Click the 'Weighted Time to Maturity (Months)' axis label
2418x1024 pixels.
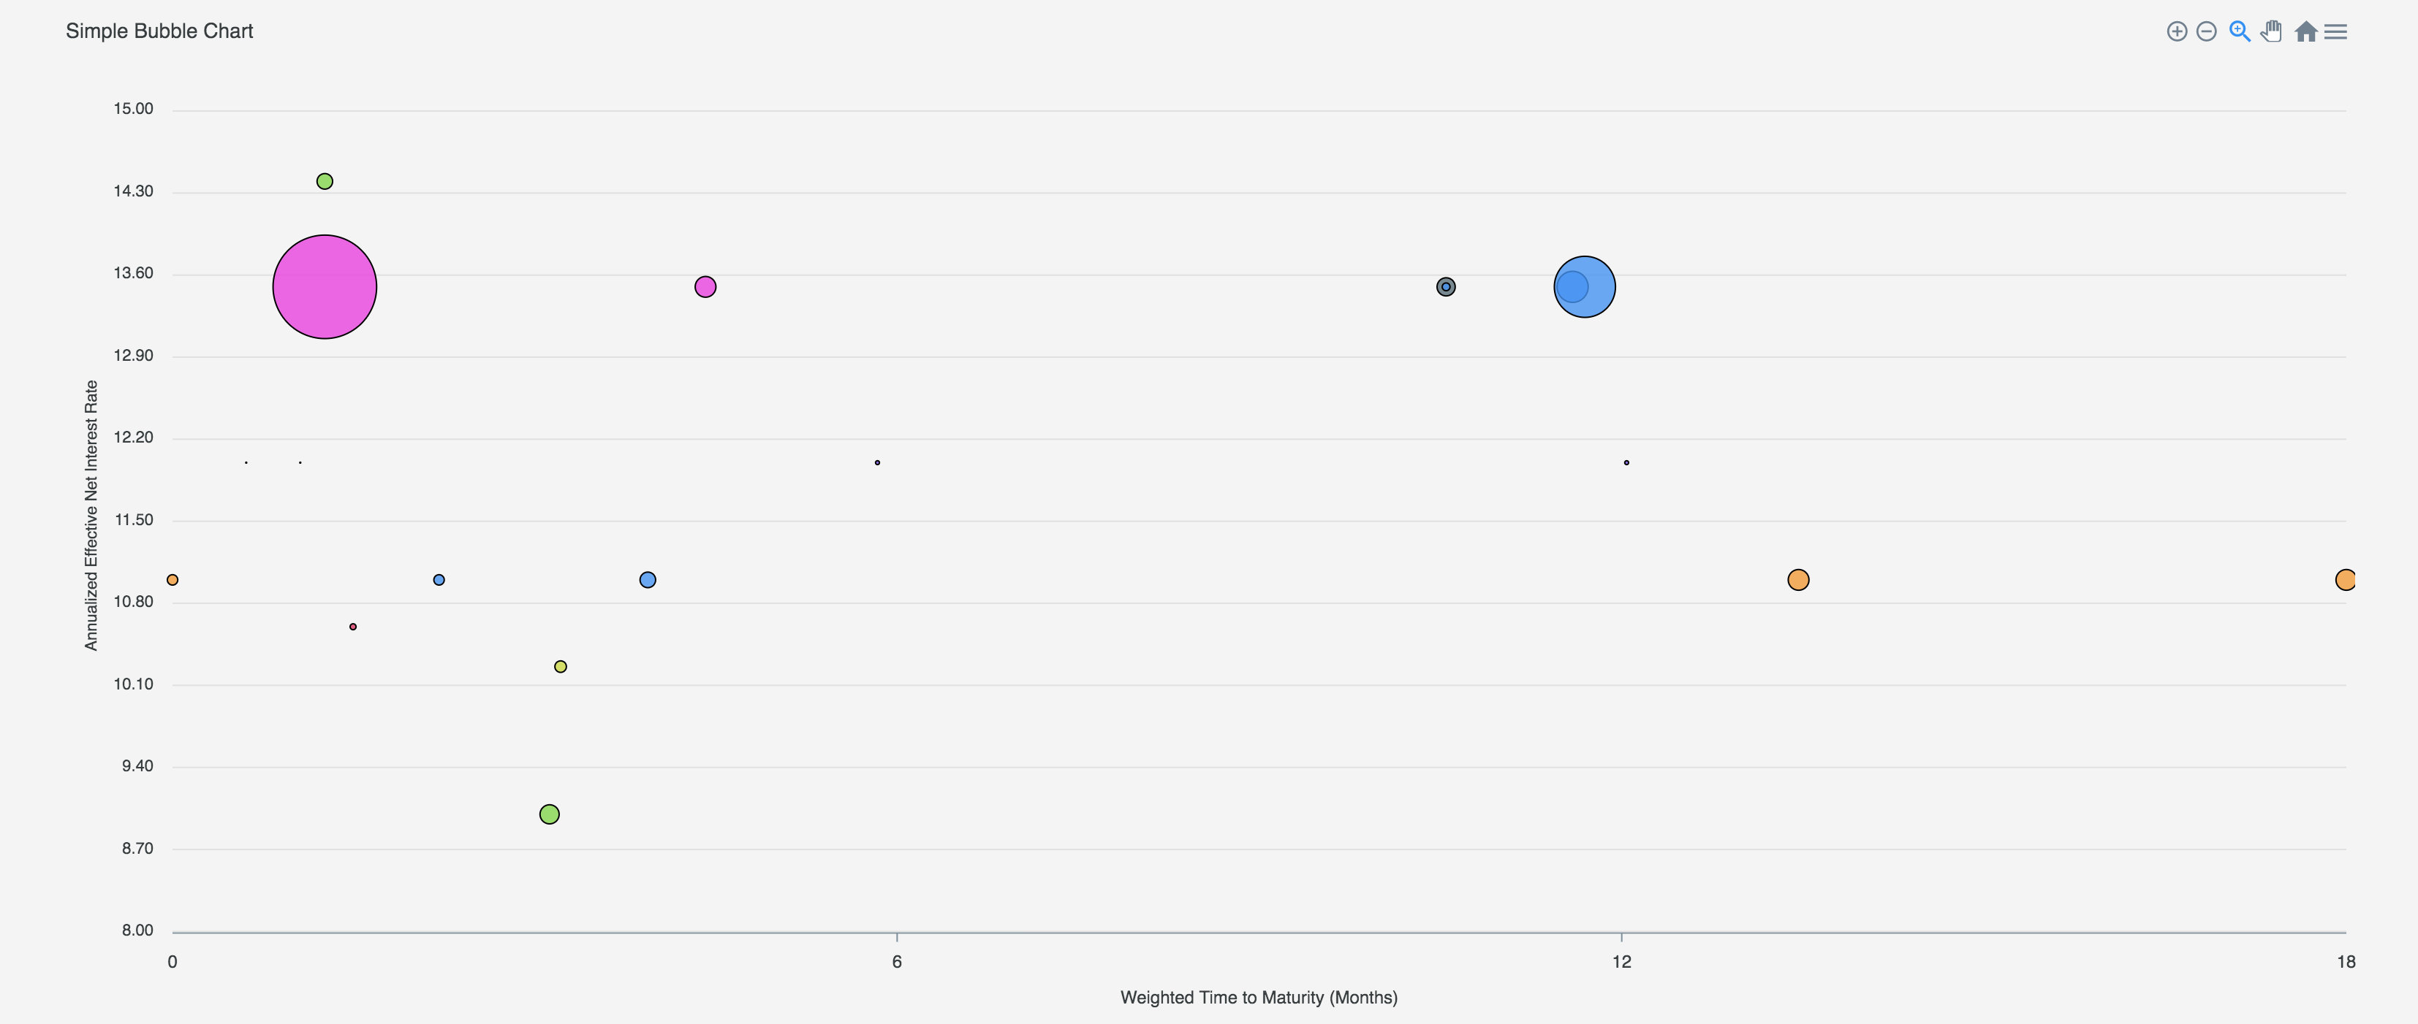pyautogui.click(x=1258, y=998)
